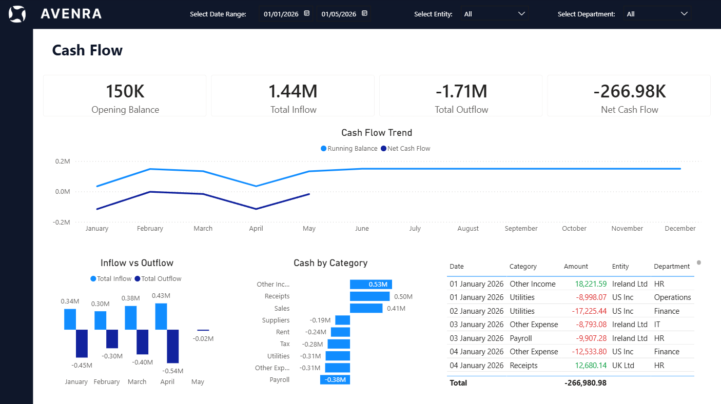This screenshot has width=721, height=404.
Task: Click the Net Cash Flow card
Action: coord(629,96)
